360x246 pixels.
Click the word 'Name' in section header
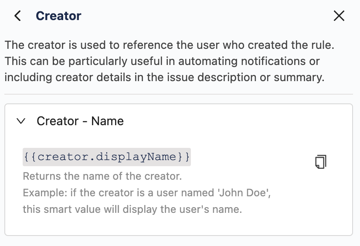[x=108, y=121]
